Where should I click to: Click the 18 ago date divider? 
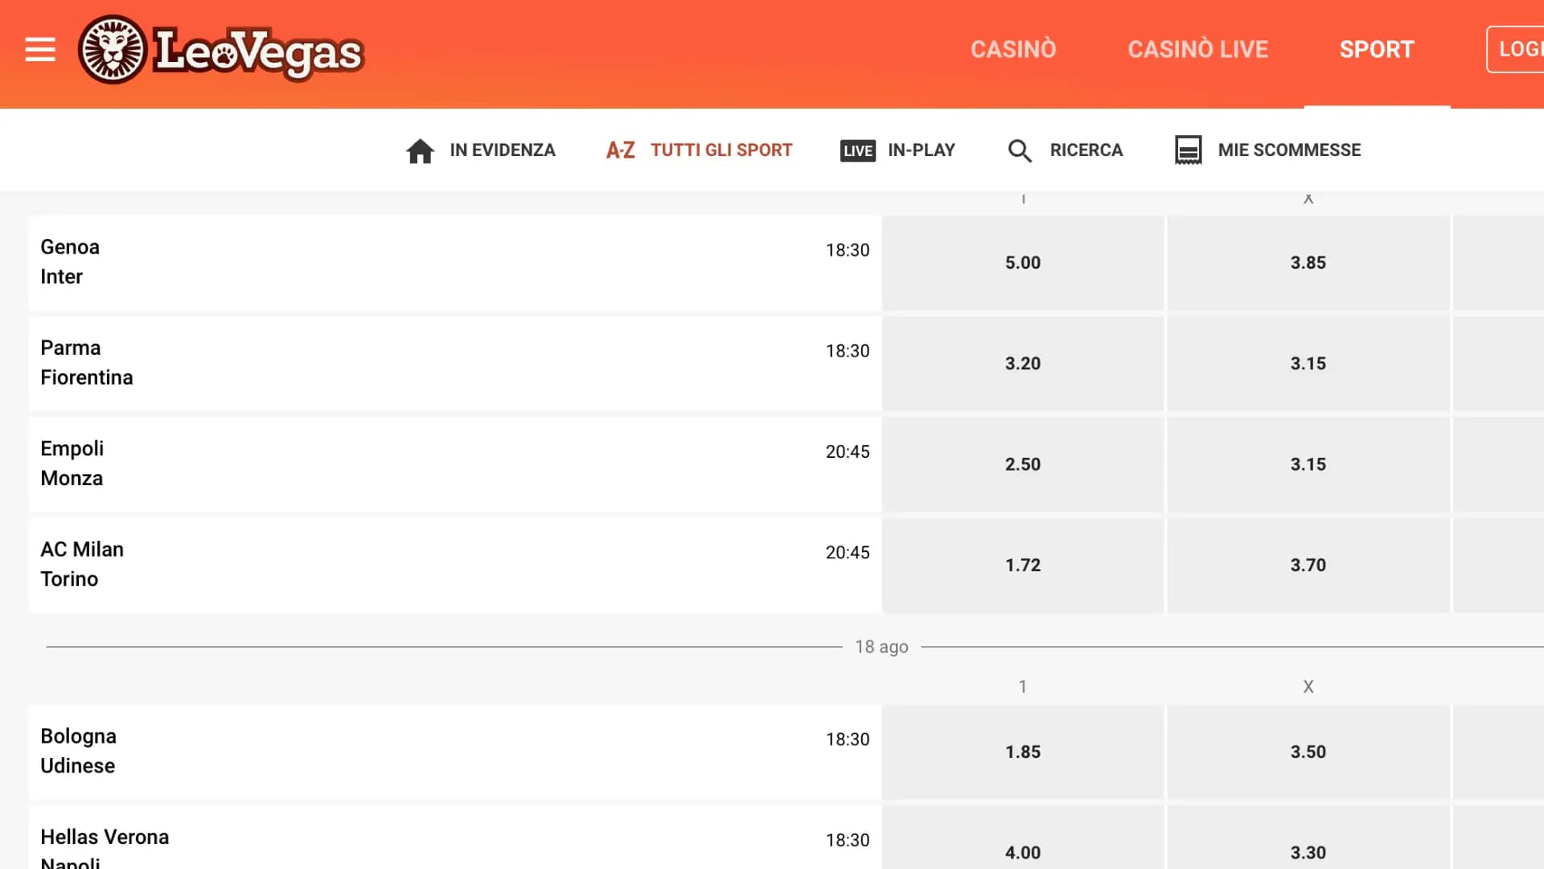tap(882, 646)
